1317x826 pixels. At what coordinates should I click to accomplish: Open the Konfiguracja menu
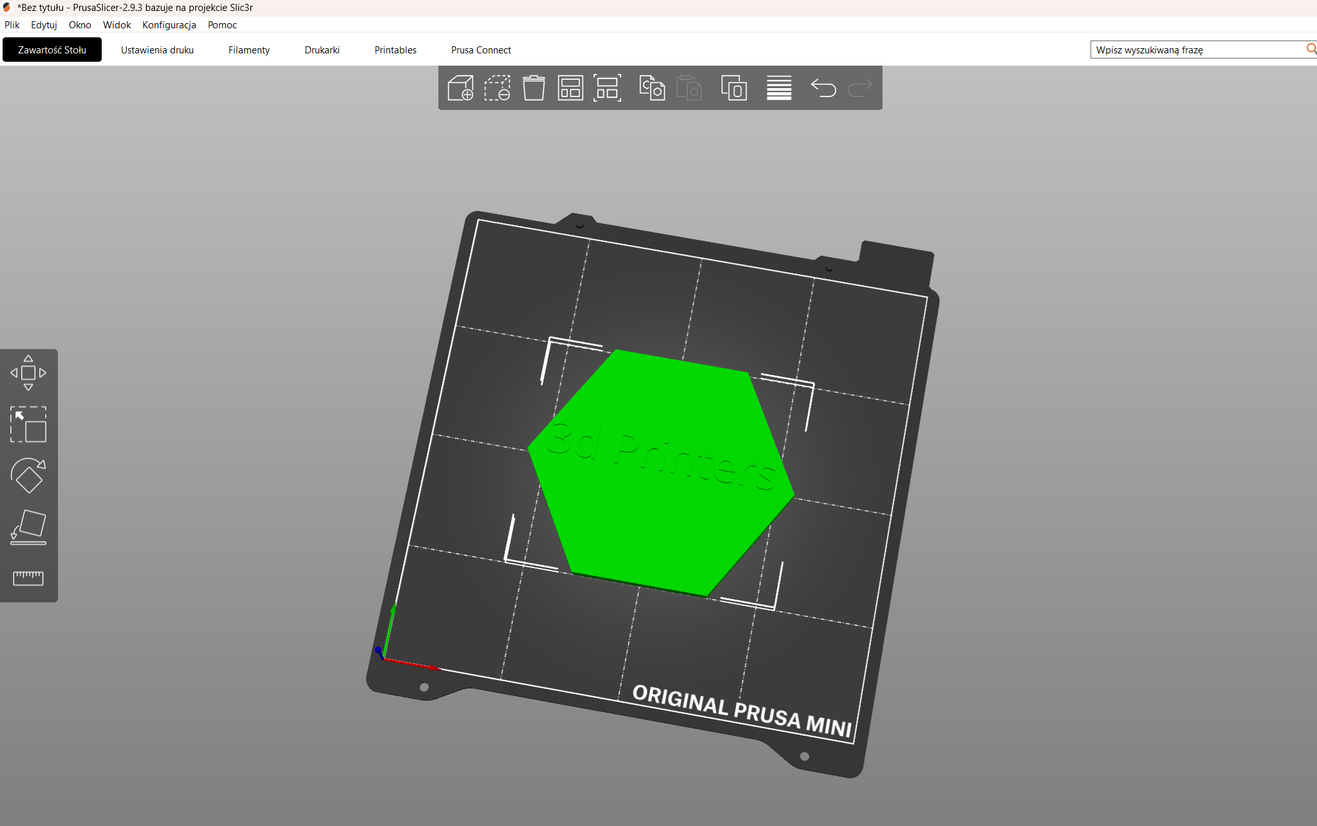coord(169,24)
